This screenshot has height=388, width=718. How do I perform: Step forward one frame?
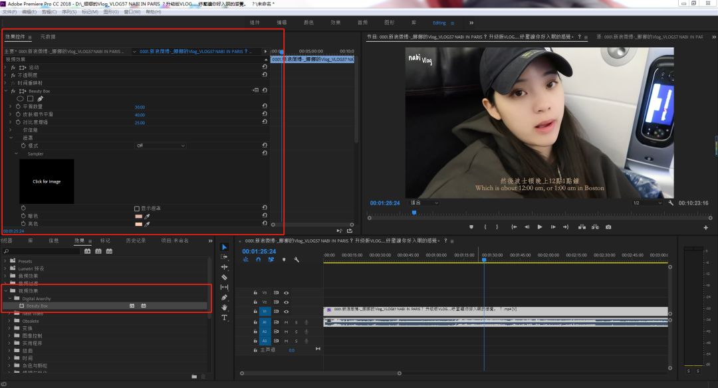coord(553,227)
